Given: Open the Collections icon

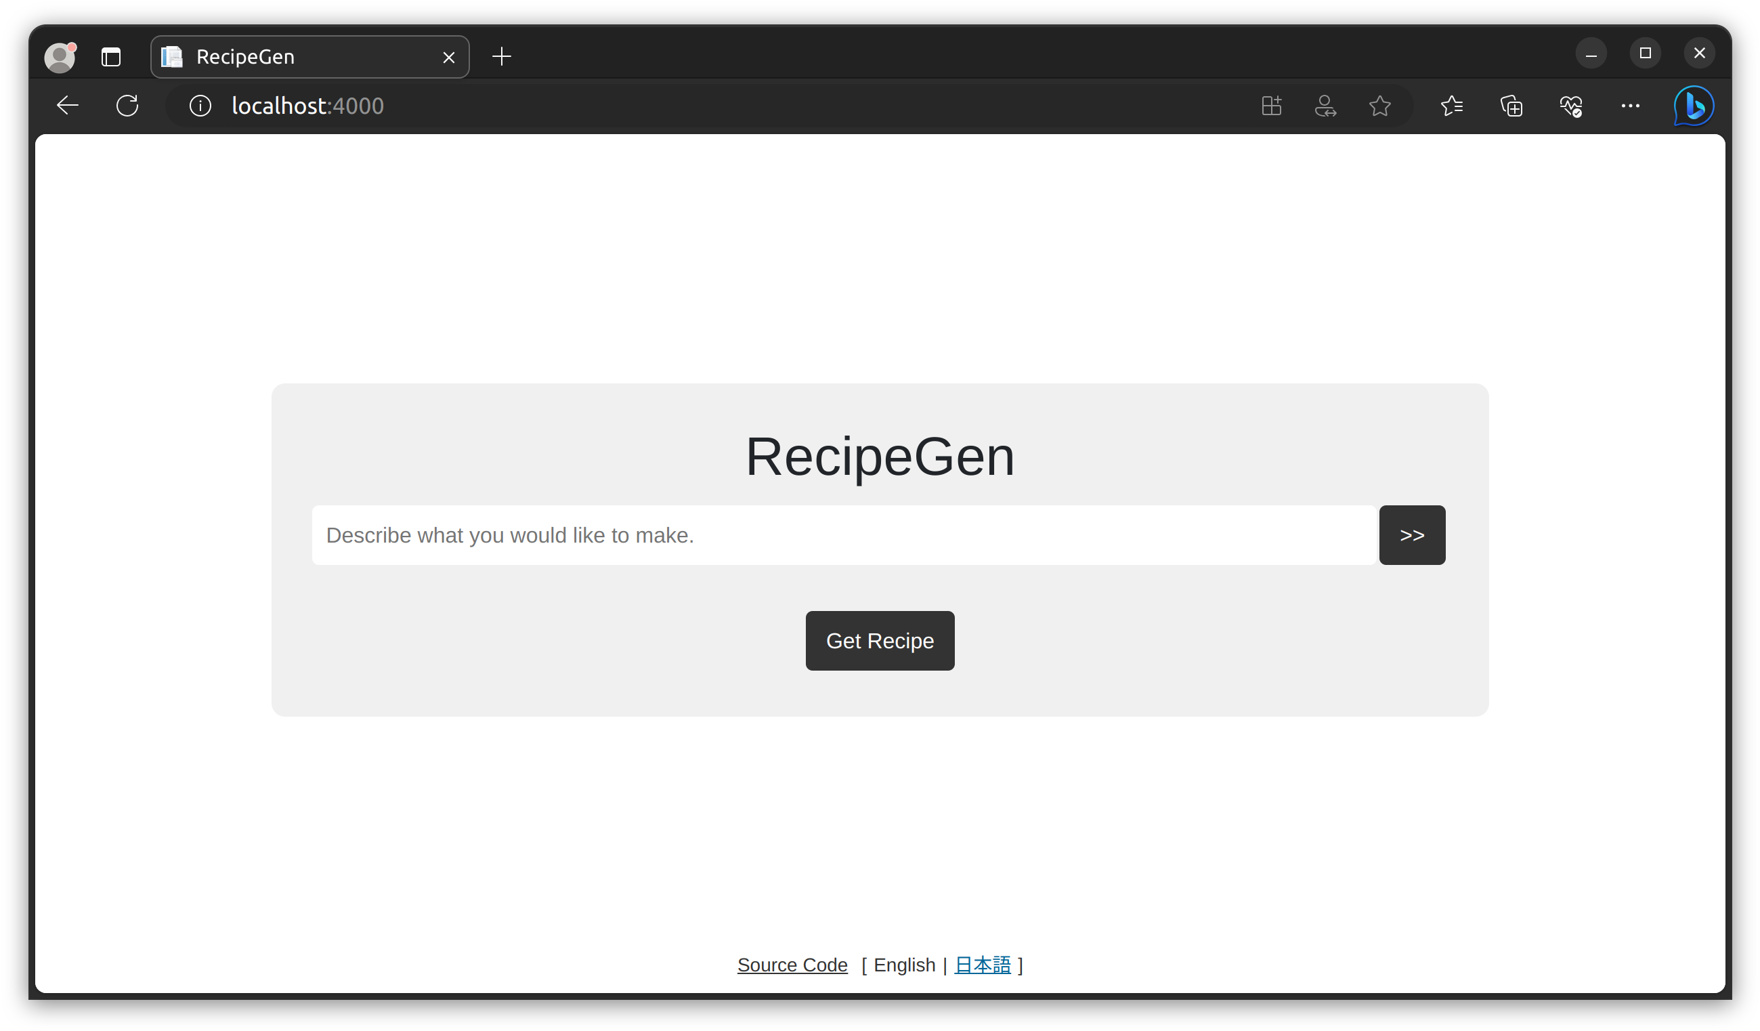Looking at the screenshot, I should click(x=1511, y=106).
